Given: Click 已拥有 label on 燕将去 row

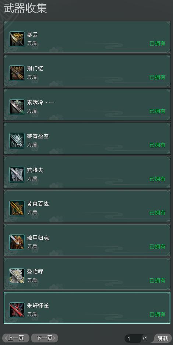Looking at the screenshot, I should coord(158,179).
